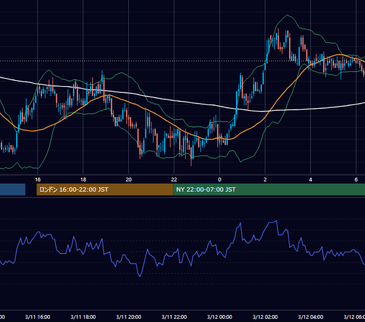Image resolution: width=365 pixels, height=322 pixels.
Task: Click the 3/11 22:00 date label
Action: pos(174,317)
